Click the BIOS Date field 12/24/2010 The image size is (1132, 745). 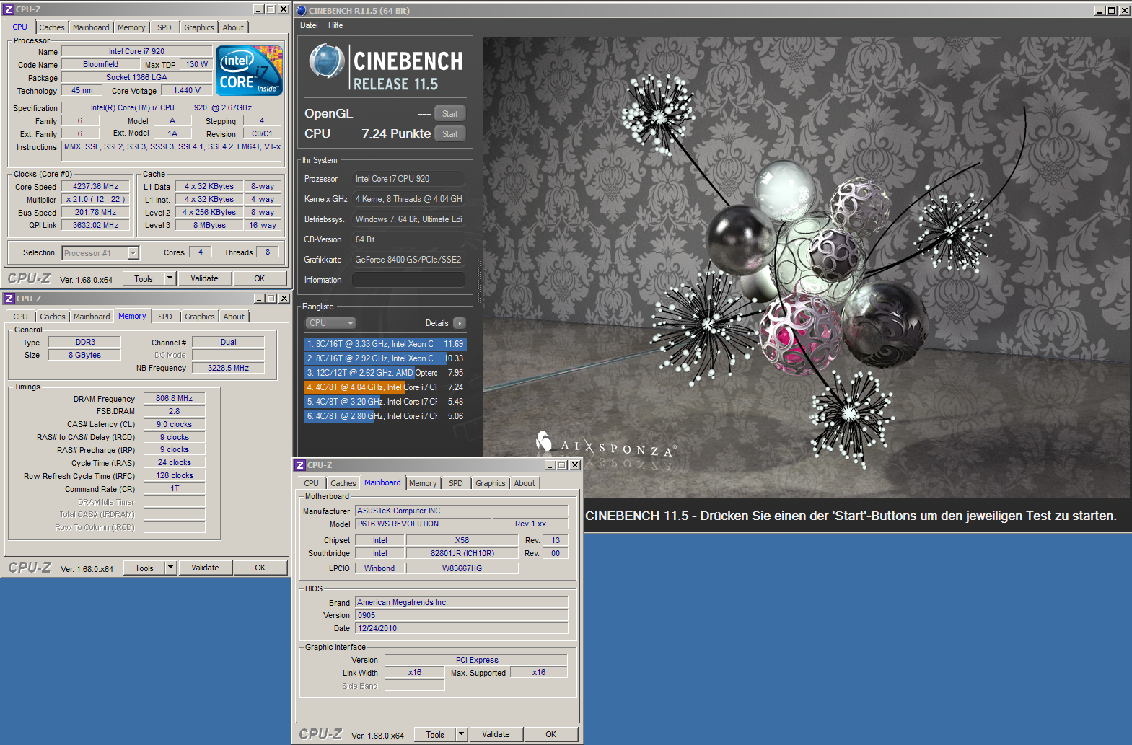click(462, 628)
